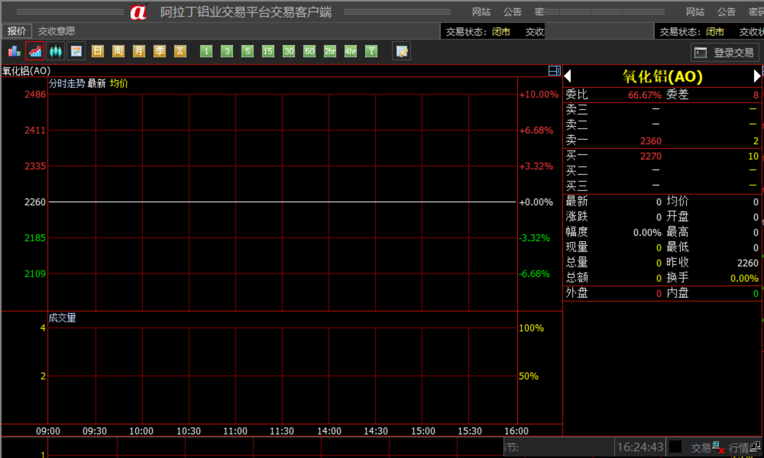The image size is (764, 458).
Task: Select the 3-minute interval button
Action: 227,51
